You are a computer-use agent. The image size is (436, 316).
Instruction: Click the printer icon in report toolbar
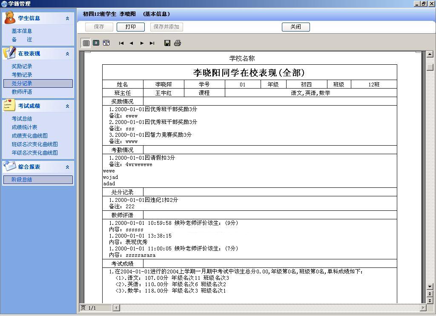pyautogui.click(x=178, y=43)
